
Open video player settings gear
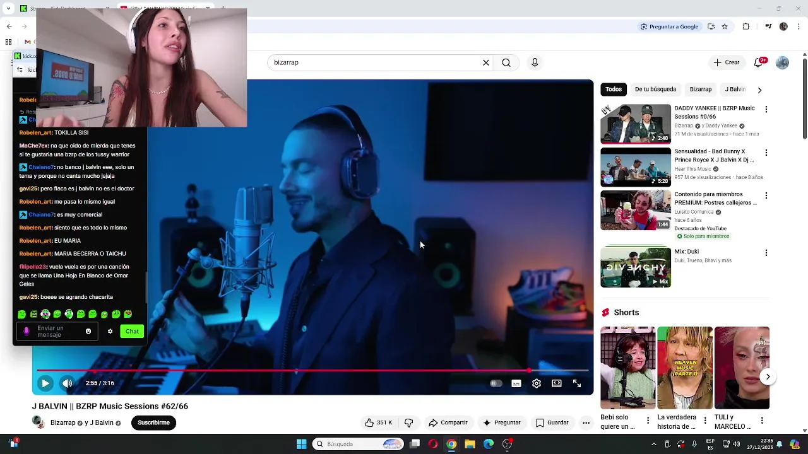pyautogui.click(x=537, y=383)
